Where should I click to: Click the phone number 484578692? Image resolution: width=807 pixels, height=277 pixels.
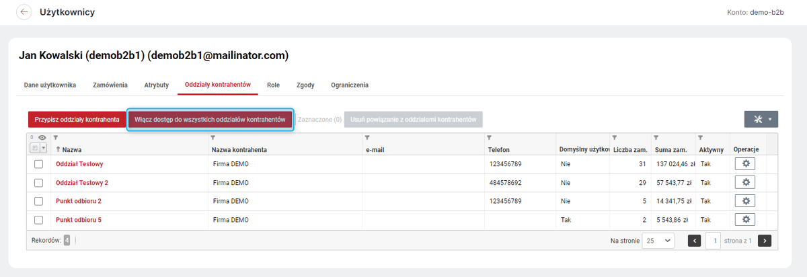click(507, 183)
